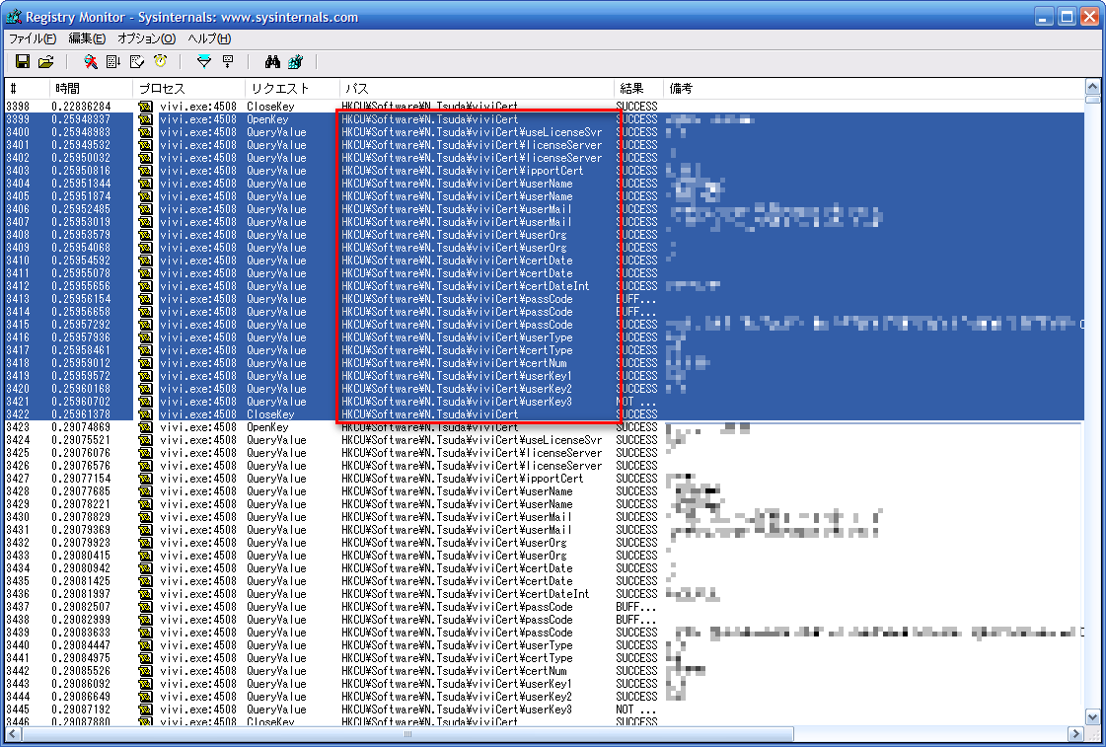1106x747 pixels.
Task: Open the Filter funnel icon
Action: point(204,62)
